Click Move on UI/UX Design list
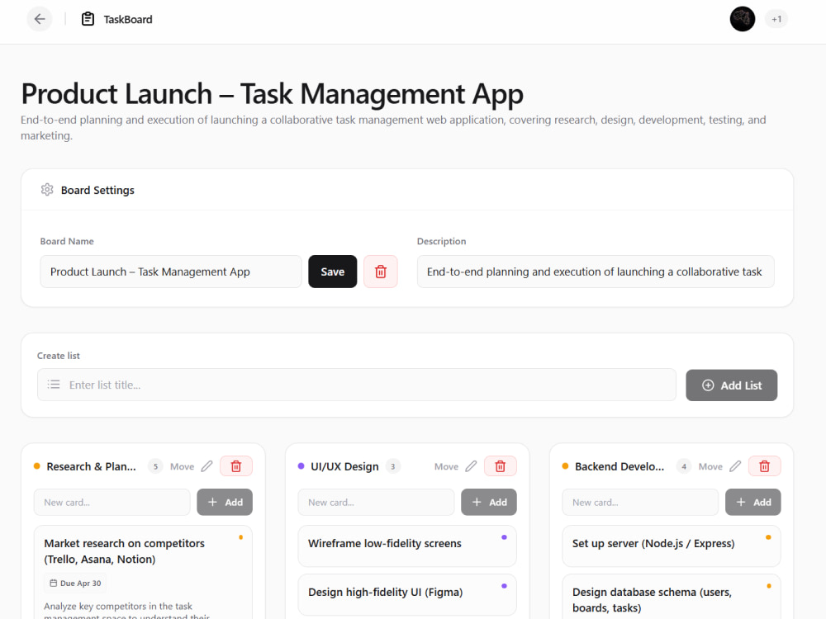Screen dimensions: 826x619 (x=446, y=466)
